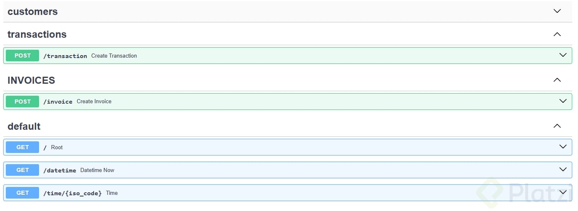Click the POST badge for /invoice
This screenshot has height=211, width=578.
[22, 102]
